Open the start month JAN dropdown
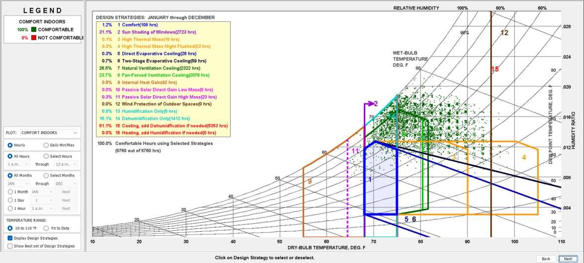The height and width of the screenshot is (263, 584). (18, 184)
